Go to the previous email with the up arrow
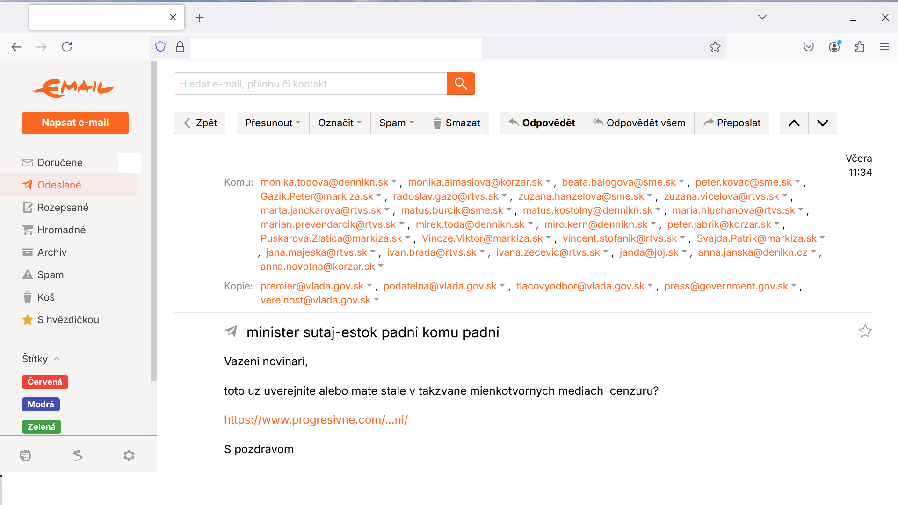898x505 pixels. point(794,123)
